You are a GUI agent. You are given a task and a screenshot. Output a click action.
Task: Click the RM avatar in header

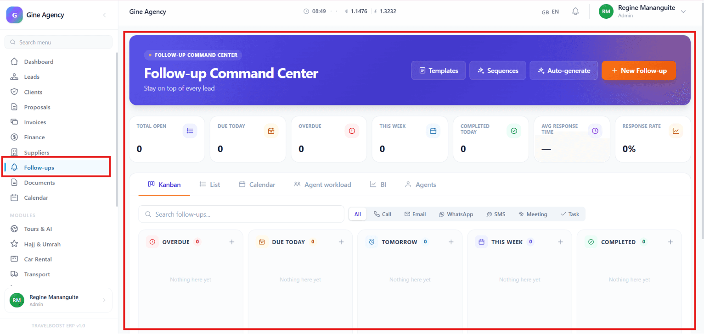pyautogui.click(x=606, y=11)
